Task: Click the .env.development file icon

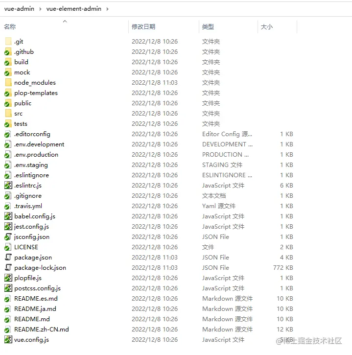Action: [8, 144]
